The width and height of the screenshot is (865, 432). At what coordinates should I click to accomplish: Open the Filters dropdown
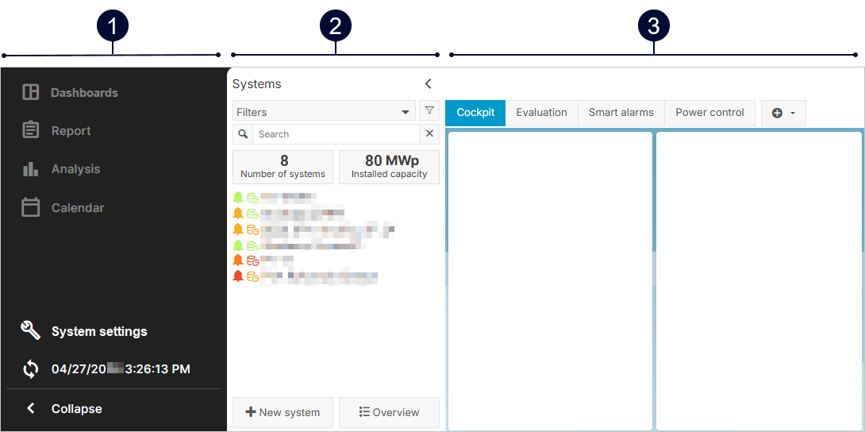point(324,112)
